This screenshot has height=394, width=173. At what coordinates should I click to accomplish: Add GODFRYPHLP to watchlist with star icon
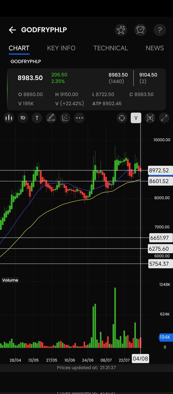coord(121,30)
